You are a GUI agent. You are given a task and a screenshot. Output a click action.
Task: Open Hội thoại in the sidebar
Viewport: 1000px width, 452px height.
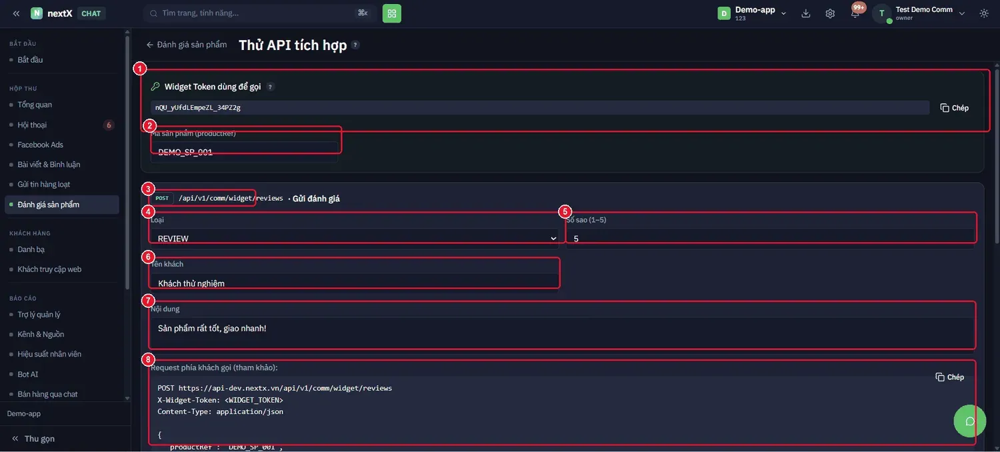point(62,125)
